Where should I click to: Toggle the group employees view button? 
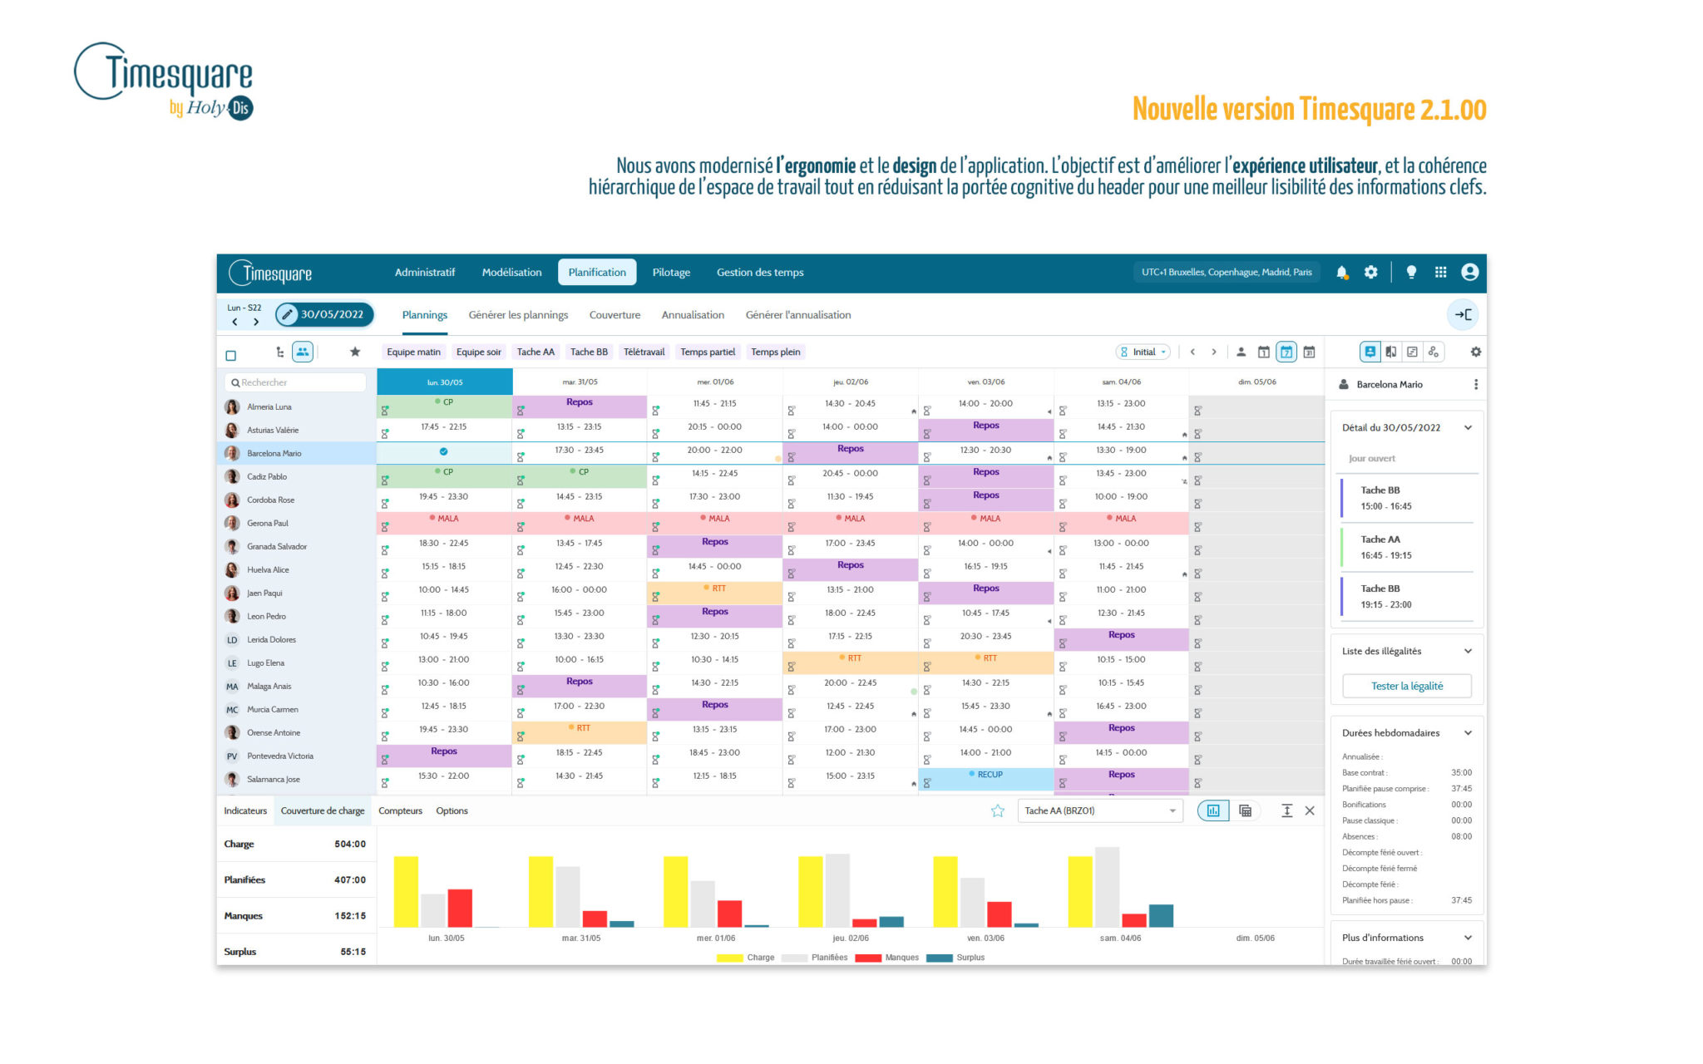(303, 352)
